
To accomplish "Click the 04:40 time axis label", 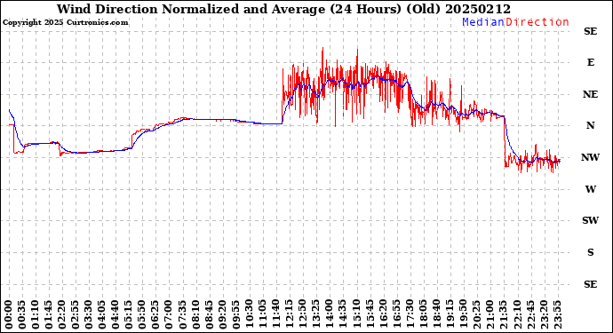I will 115,315.
